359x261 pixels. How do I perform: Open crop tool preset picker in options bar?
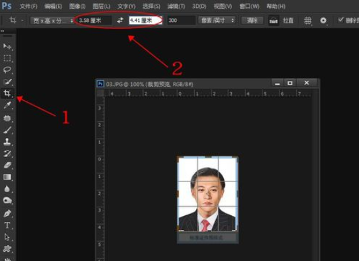(16, 21)
